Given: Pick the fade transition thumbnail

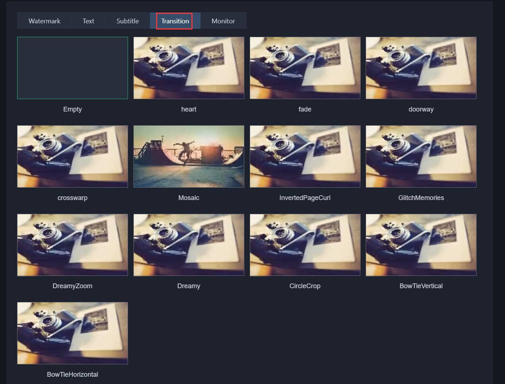Looking at the screenshot, I should click(x=305, y=68).
